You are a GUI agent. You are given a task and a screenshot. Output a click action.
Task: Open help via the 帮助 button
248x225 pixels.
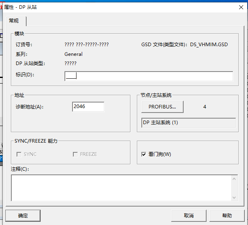coord(227,216)
